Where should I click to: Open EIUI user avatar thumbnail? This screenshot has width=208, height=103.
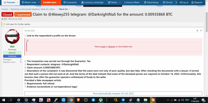click(x=12, y=37)
